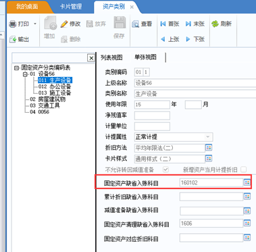
Task: Click the 打印 print icon
Action: [x=13, y=24]
